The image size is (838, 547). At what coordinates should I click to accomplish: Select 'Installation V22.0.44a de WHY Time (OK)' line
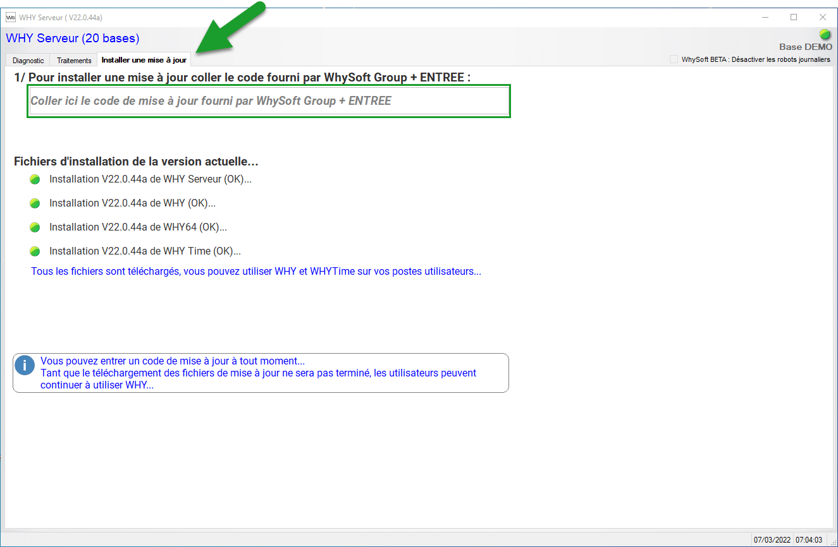pos(145,251)
